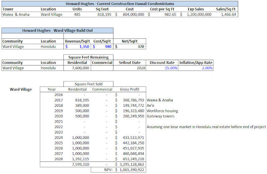Click the Revenue/SqFt input value 1,350
Image resolution: width=267 pixels, height=174 pixels.
[84, 47]
